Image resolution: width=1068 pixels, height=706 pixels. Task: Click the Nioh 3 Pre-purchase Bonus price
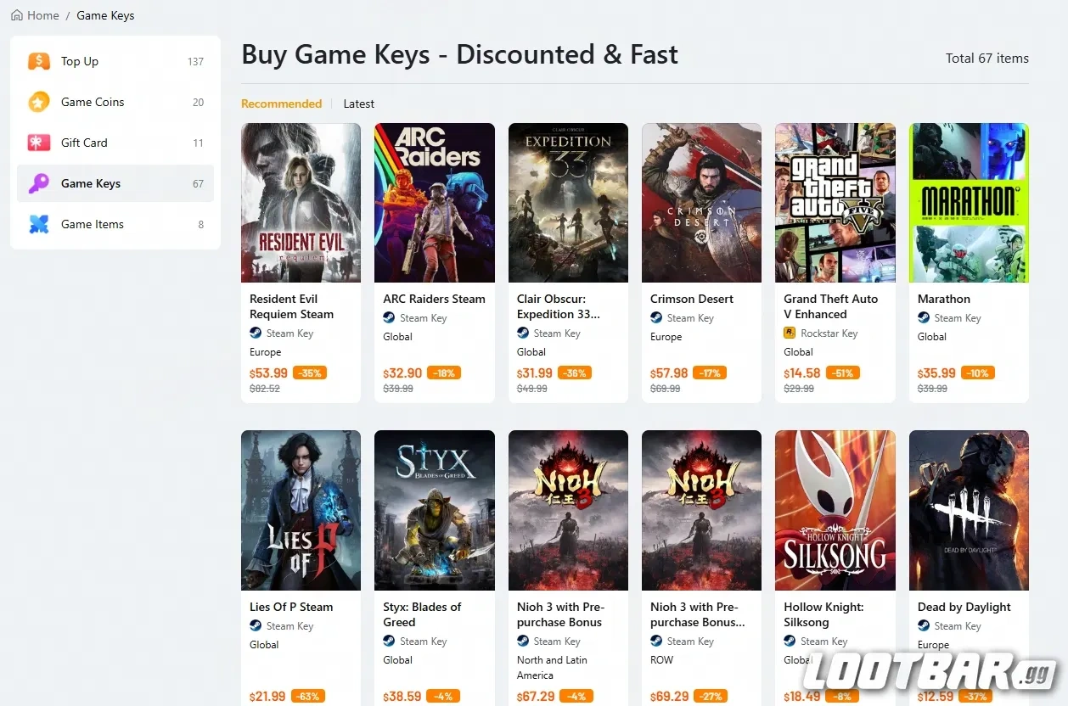tap(534, 696)
